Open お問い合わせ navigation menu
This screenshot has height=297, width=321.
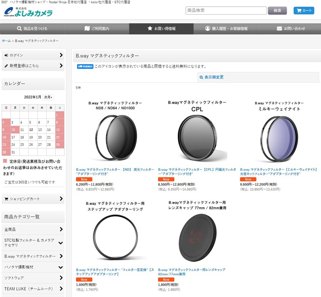pos(290,29)
